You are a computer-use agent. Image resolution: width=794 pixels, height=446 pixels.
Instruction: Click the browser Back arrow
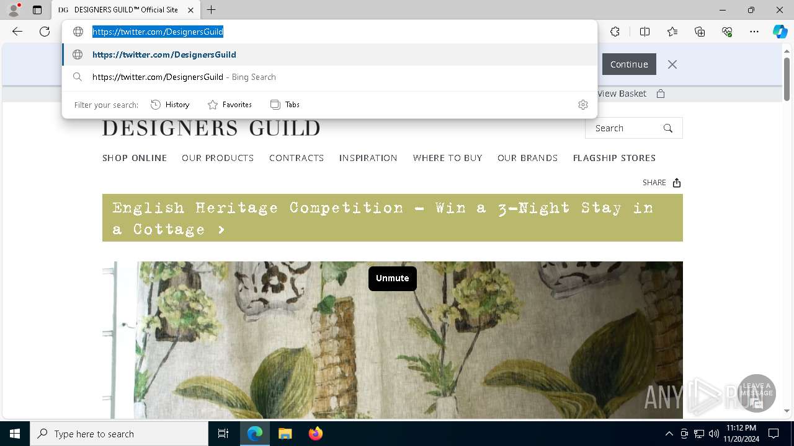[17, 32]
